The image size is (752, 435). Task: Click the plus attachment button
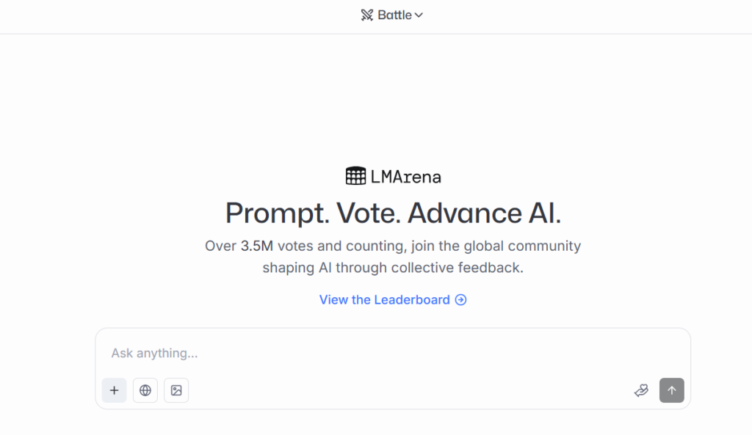tap(114, 390)
